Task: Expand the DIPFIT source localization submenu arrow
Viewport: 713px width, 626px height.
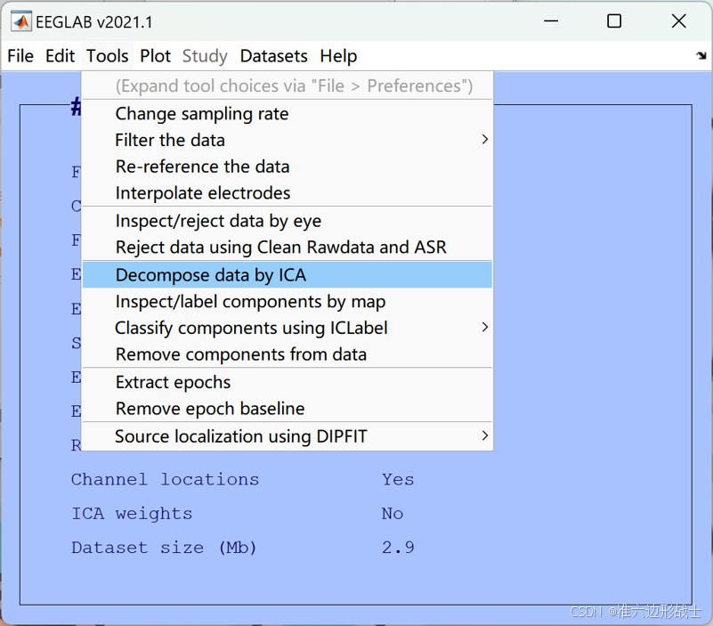Action: [485, 435]
